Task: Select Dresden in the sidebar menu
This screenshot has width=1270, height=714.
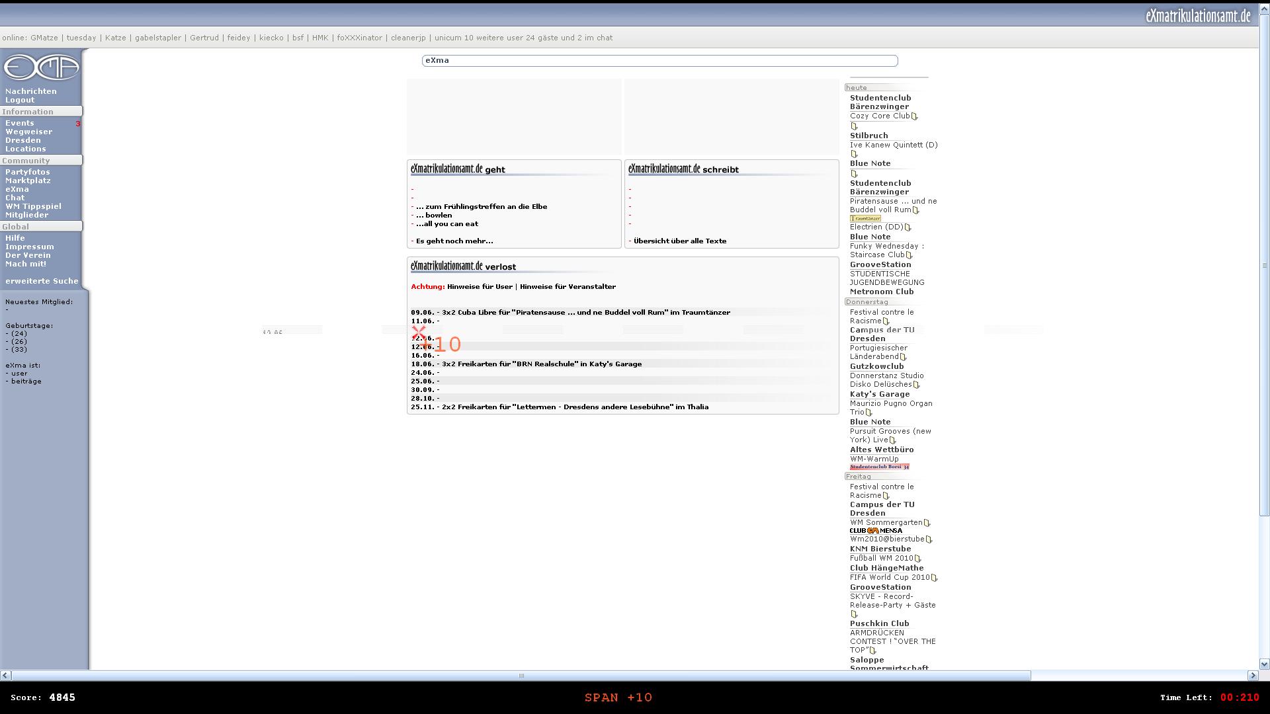Action: 23,140
